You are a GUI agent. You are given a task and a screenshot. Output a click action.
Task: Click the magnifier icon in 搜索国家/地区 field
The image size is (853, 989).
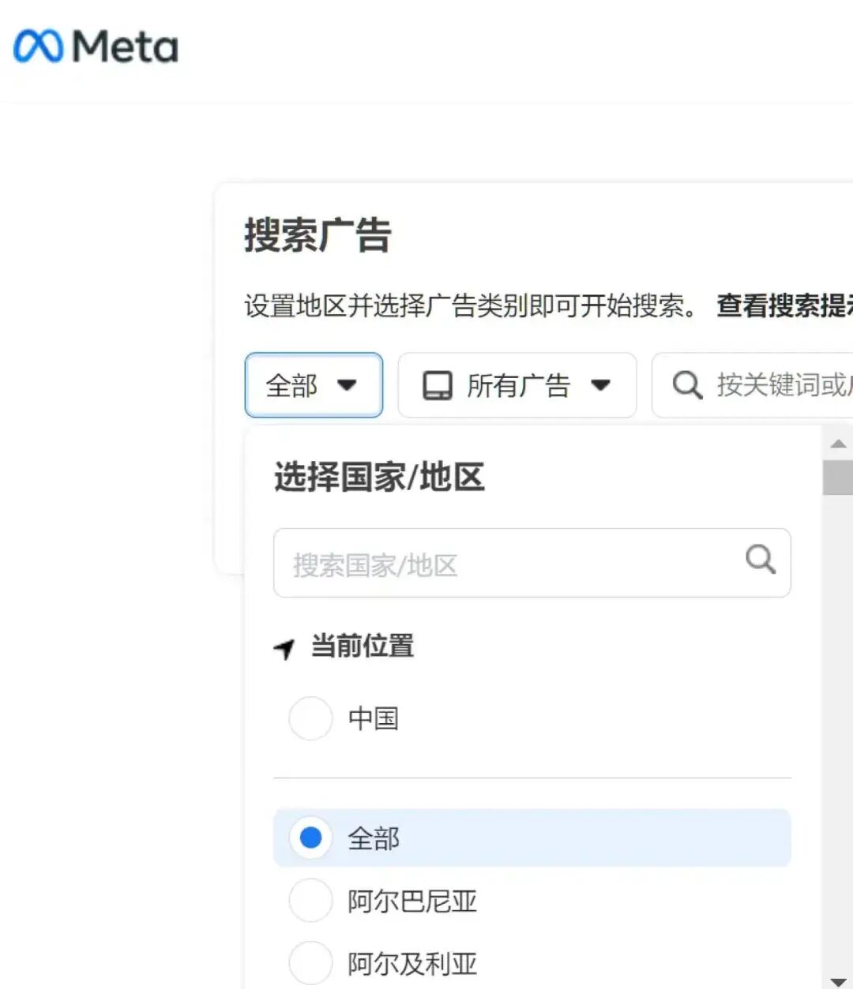[x=760, y=560]
